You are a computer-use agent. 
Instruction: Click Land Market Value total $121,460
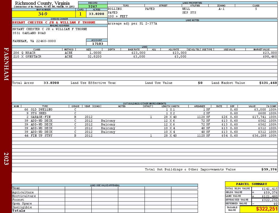[268, 83]
